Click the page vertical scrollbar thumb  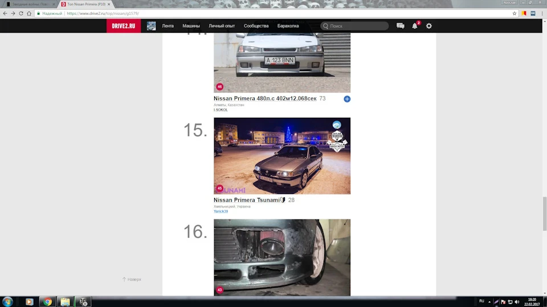click(544, 213)
